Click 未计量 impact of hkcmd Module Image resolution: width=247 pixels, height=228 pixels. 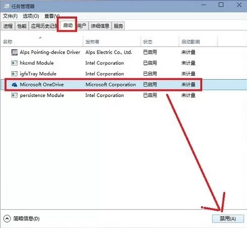[188, 63]
